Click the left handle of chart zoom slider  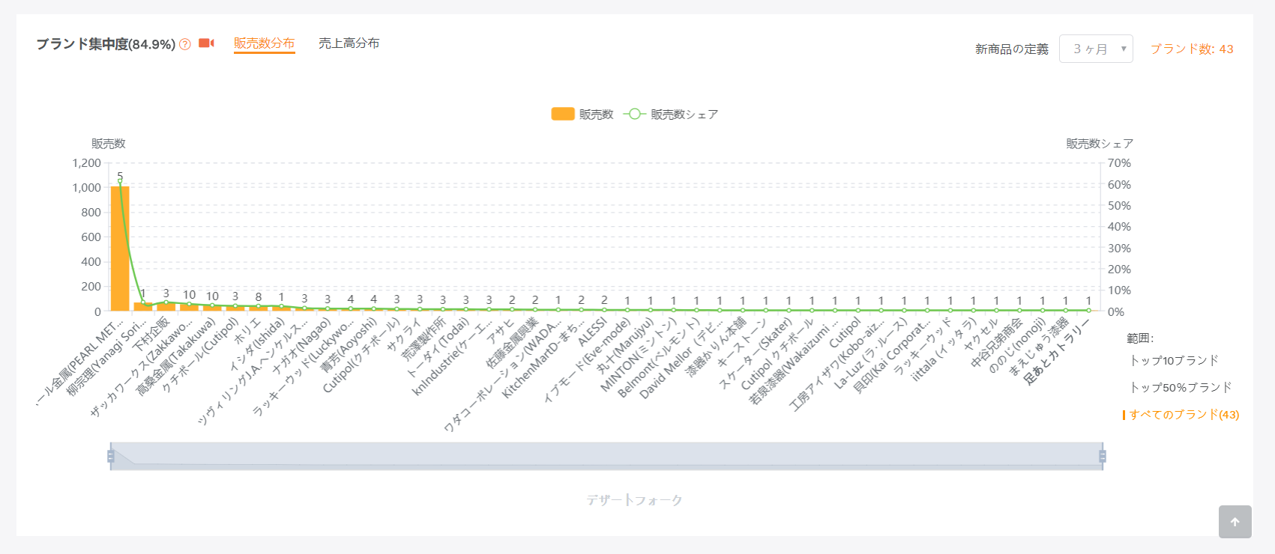[111, 456]
